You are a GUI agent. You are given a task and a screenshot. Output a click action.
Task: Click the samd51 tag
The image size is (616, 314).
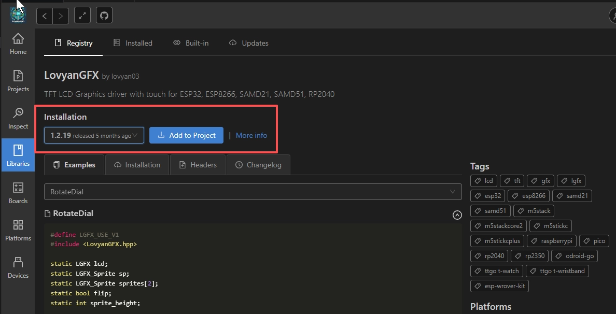tap(491, 211)
